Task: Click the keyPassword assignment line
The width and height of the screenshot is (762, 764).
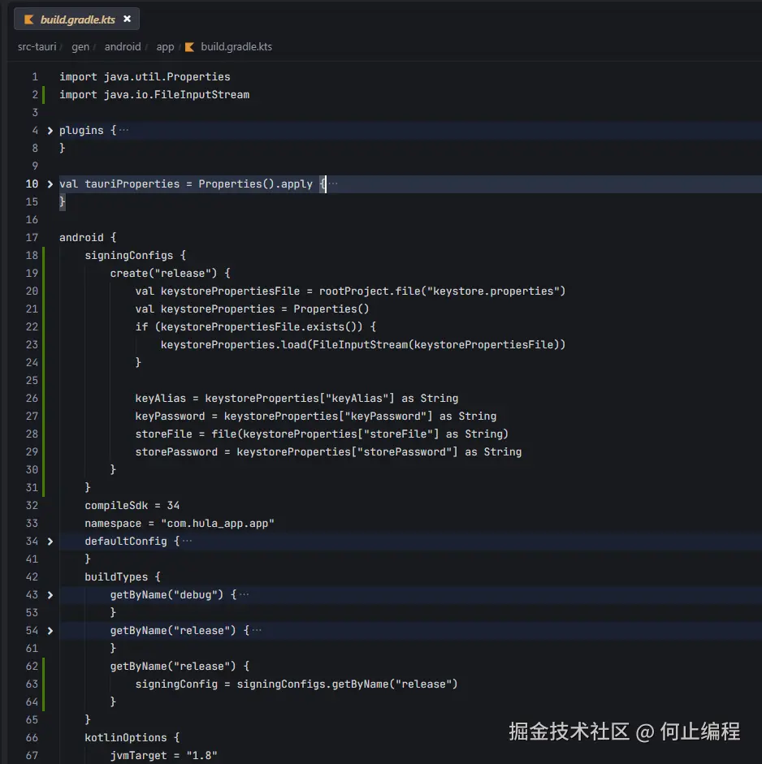Action: (x=315, y=417)
